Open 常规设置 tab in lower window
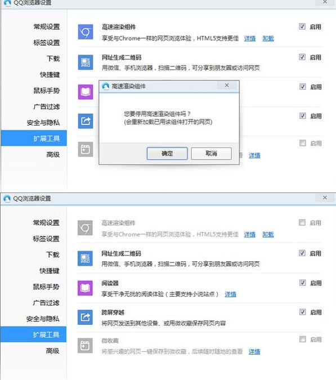The width and height of the screenshot is (336, 380). (x=46, y=223)
